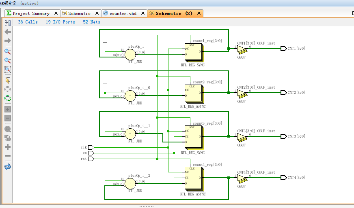Screen dimensions: 354x208
Task: Select the CNT1[3:0] output port
Action: (283, 49)
